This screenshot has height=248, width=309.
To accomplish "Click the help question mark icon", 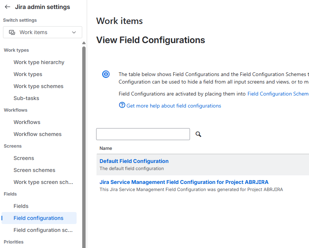I will 122,105.
